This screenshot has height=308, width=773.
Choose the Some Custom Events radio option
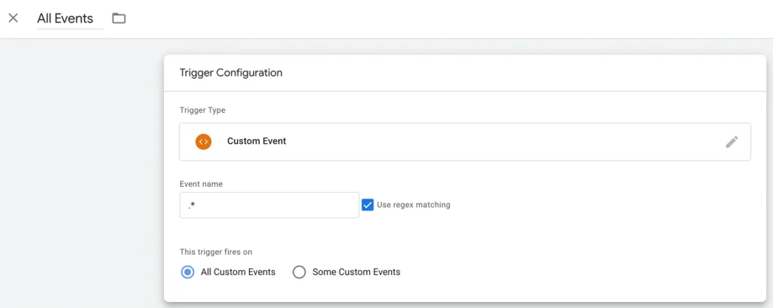click(x=299, y=272)
